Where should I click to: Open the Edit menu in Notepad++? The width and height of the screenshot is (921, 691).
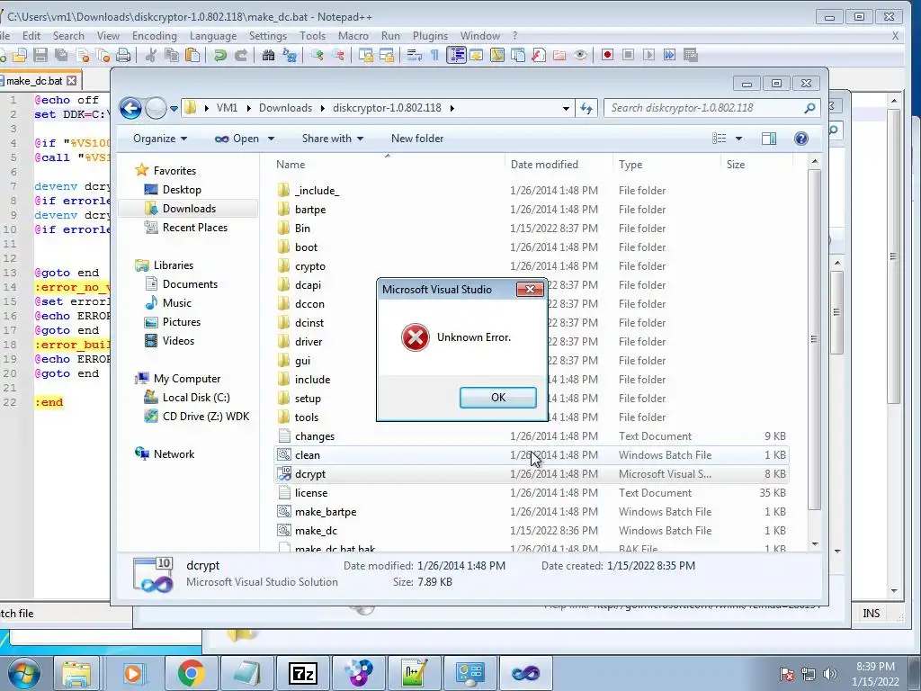pyautogui.click(x=31, y=36)
